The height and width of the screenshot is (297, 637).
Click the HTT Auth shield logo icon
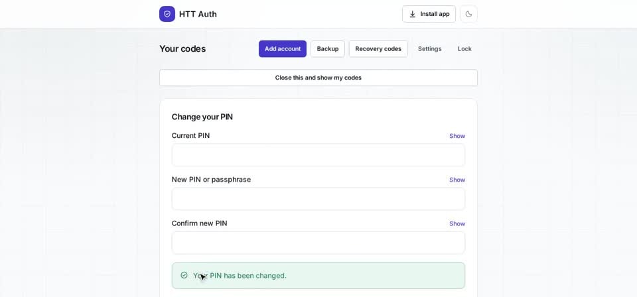tap(167, 14)
